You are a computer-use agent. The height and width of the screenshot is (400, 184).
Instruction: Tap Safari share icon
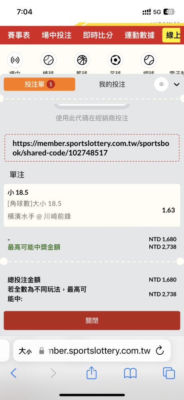[x=92, y=373]
